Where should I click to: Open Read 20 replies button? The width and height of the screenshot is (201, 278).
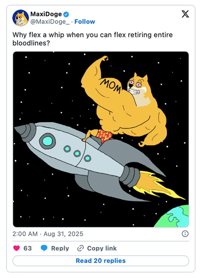tap(101, 261)
